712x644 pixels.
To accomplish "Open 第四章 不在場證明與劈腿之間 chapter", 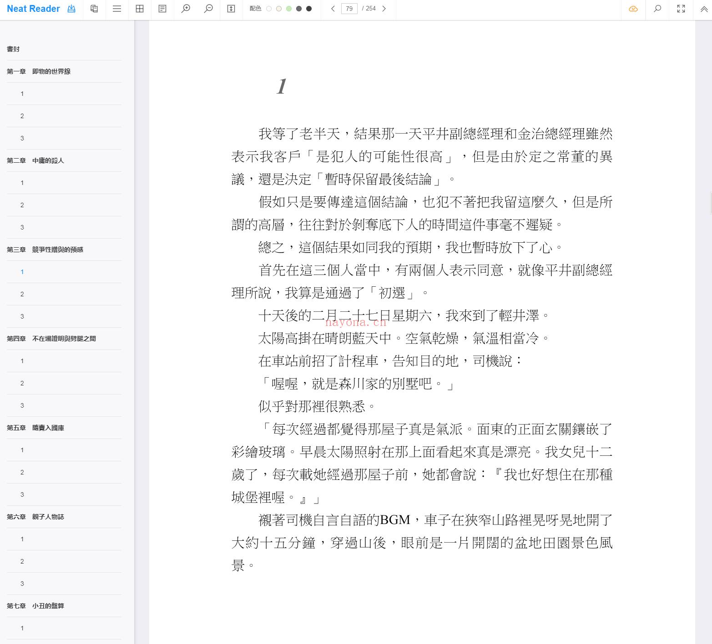I will pyautogui.click(x=64, y=339).
